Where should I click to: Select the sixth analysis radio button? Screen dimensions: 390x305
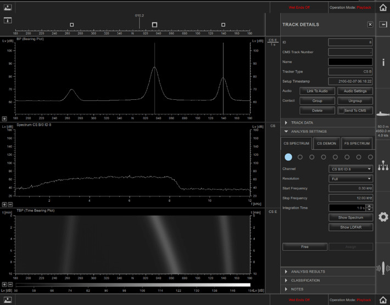[x=347, y=157]
